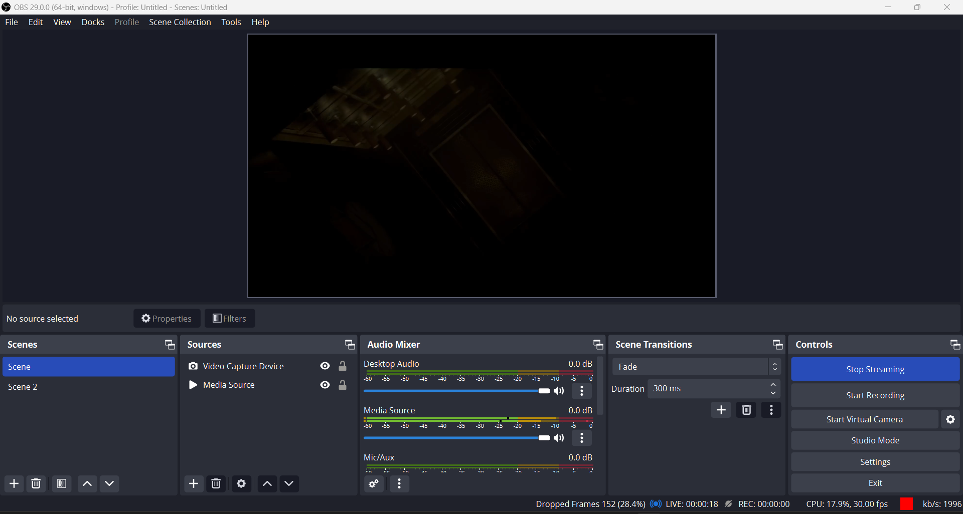The height and width of the screenshot is (514, 963).
Task: Click the Properties button
Action: coord(167,319)
